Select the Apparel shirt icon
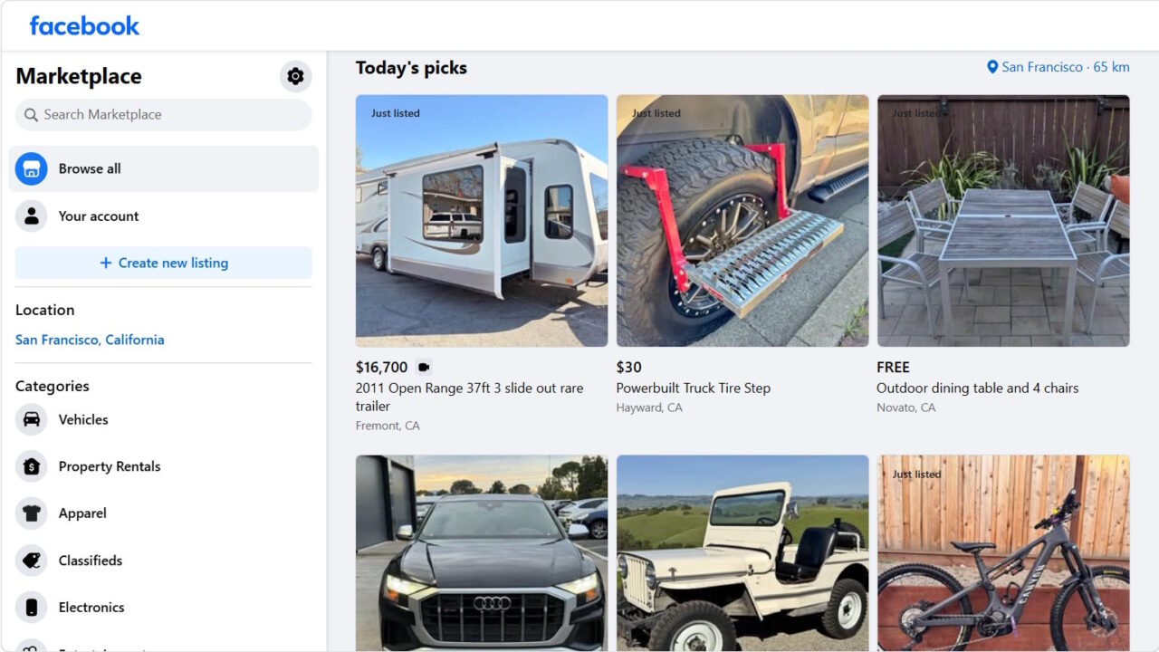Viewport: 1159px width, 652px height. (x=31, y=513)
